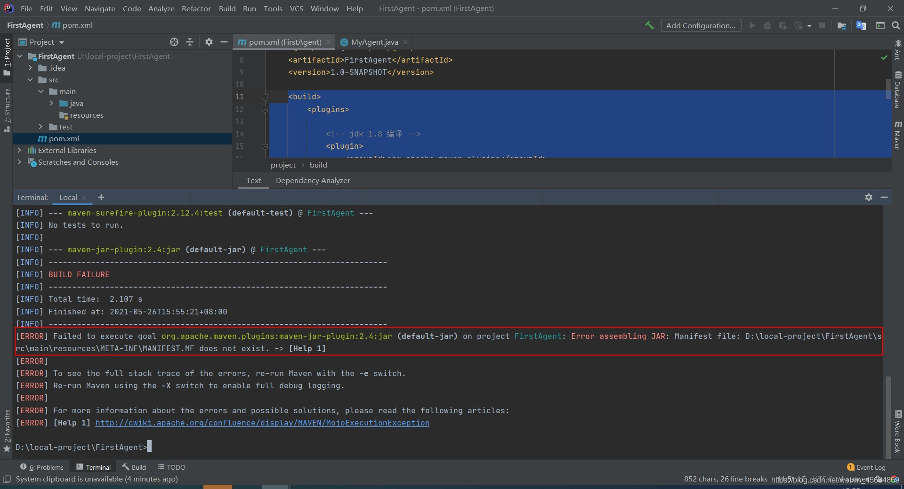Click the locate file target icon in Project panel
The height and width of the screenshot is (489, 904).
(174, 42)
